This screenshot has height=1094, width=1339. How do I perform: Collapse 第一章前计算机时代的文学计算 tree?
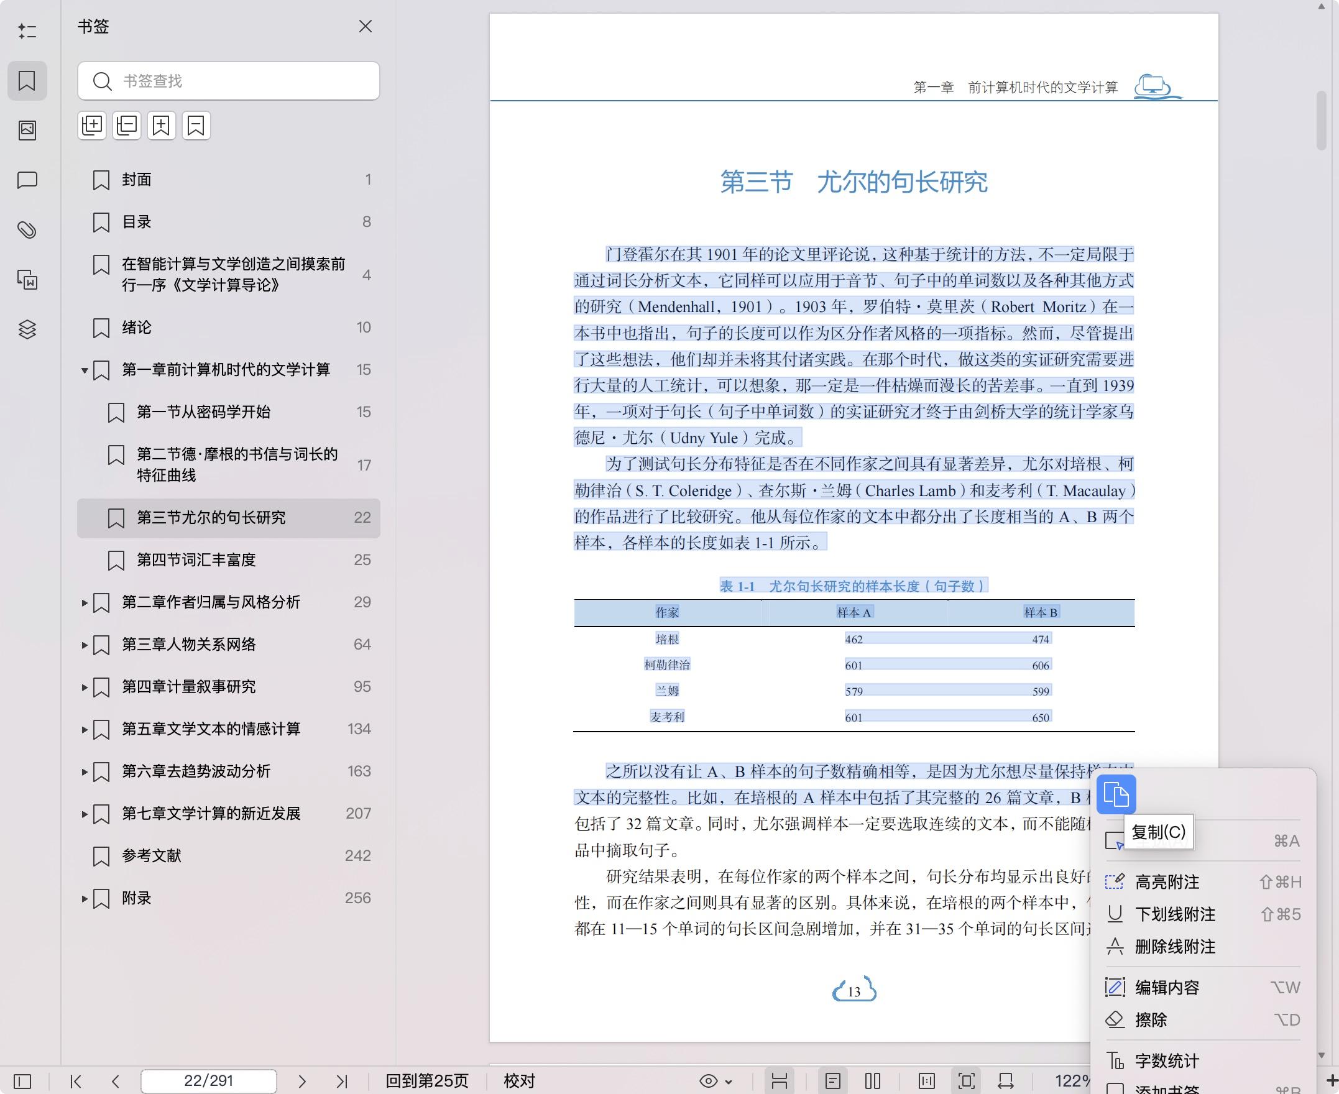point(84,370)
